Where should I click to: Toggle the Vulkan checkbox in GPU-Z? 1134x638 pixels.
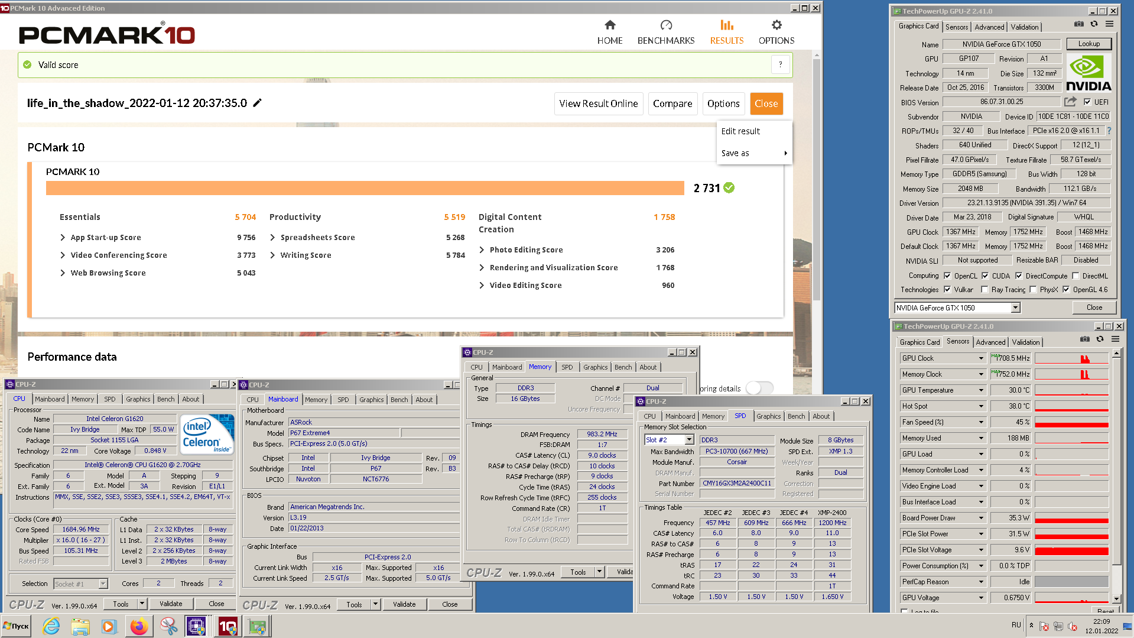947,290
